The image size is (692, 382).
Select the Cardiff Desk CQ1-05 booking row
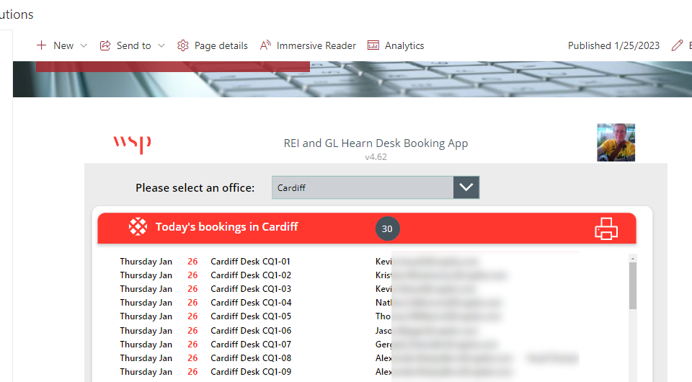click(x=362, y=316)
